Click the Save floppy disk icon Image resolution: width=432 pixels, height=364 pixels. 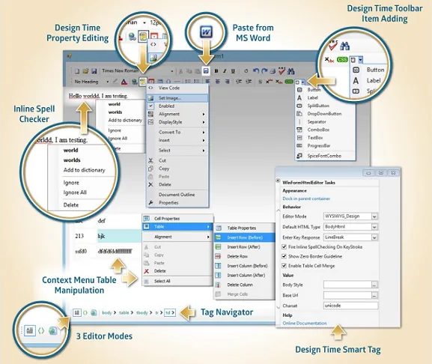(x=94, y=71)
